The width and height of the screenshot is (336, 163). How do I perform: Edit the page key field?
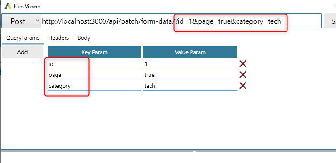(94, 75)
